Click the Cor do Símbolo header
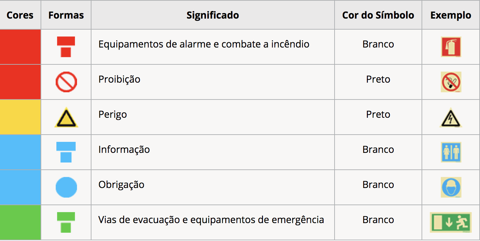 pyautogui.click(x=378, y=15)
